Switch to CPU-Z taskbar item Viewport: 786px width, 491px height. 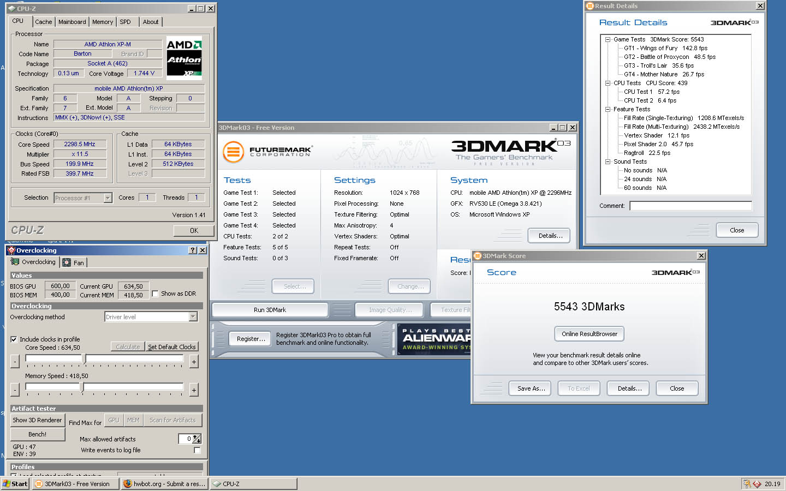click(x=253, y=484)
